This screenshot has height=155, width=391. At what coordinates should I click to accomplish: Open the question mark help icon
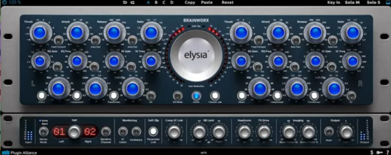[387, 152]
